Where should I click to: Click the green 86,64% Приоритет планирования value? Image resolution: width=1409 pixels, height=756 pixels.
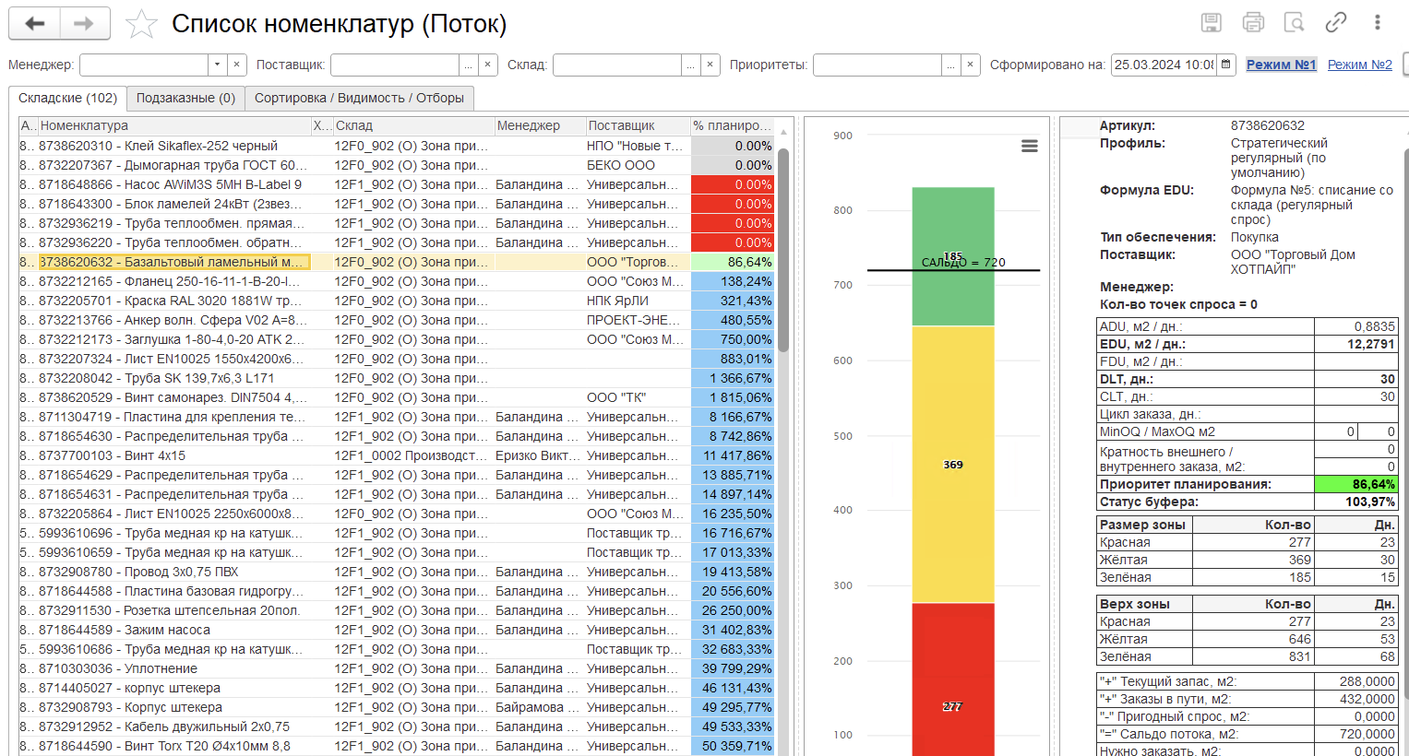pyautogui.click(x=1356, y=484)
